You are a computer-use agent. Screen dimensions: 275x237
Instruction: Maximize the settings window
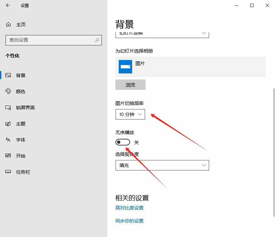(252, 5)
